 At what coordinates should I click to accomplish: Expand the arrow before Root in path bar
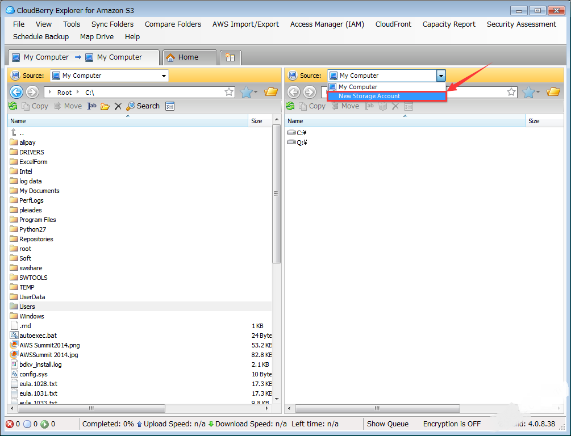50,92
